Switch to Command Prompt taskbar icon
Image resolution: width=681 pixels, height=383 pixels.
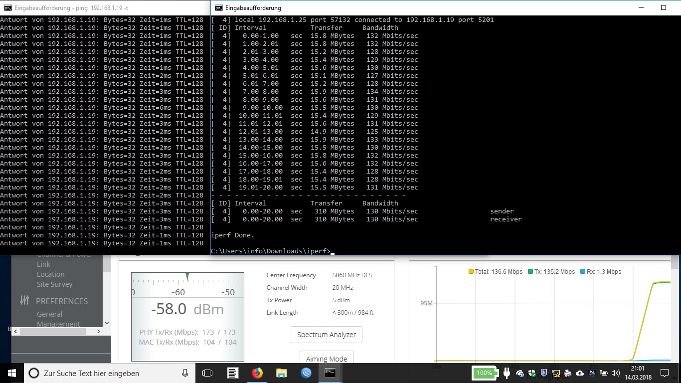pos(330,373)
